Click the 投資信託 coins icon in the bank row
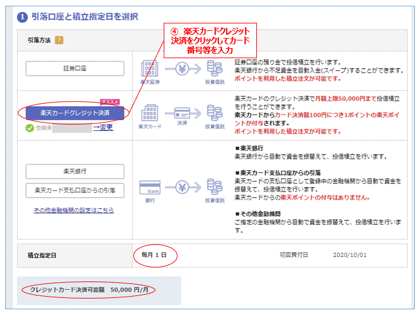 [x=215, y=189]
